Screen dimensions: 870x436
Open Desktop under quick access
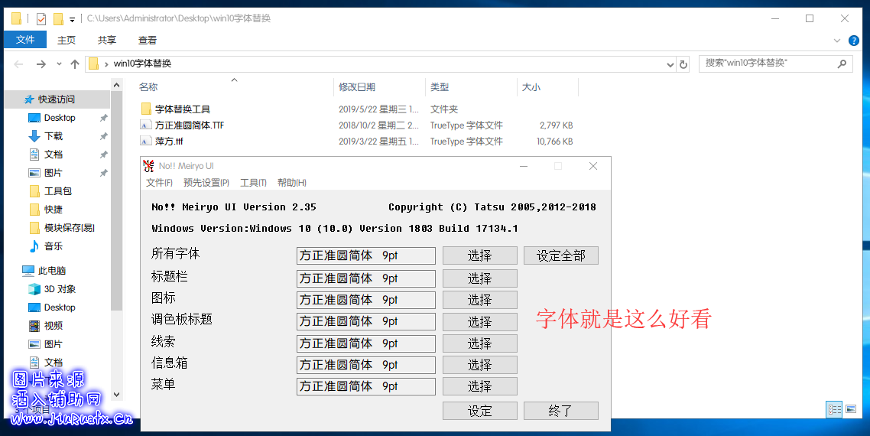click(x=60, y=118)
